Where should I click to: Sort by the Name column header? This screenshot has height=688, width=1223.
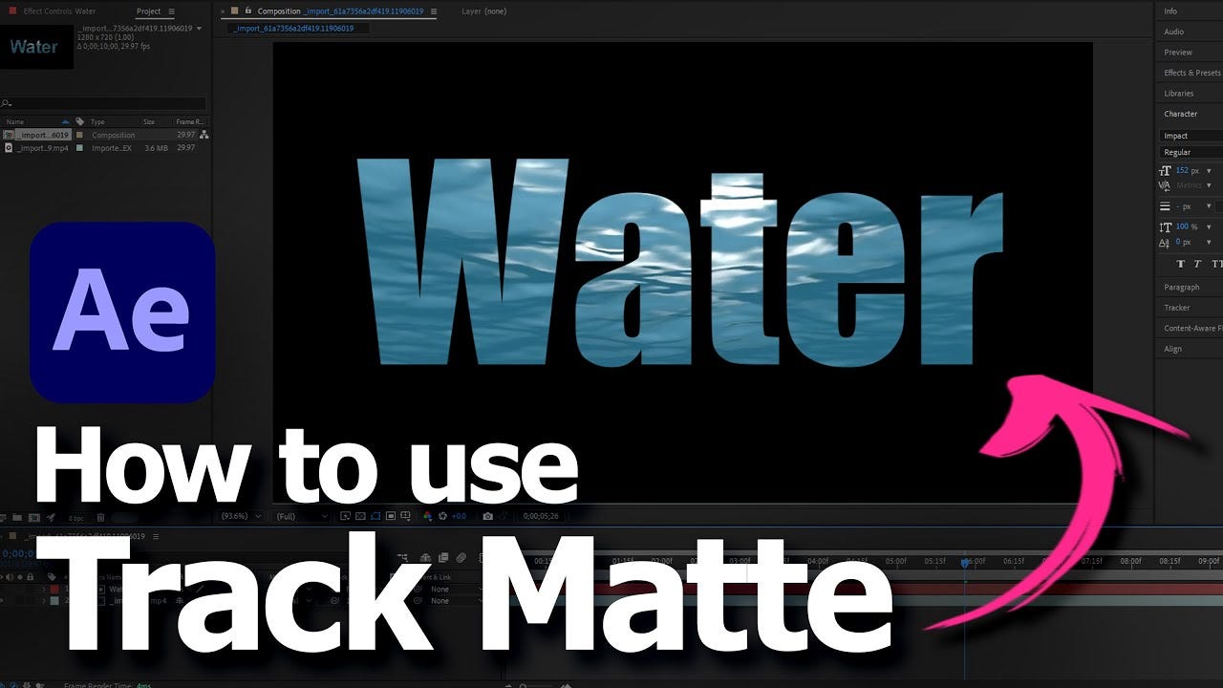(14, 121)
